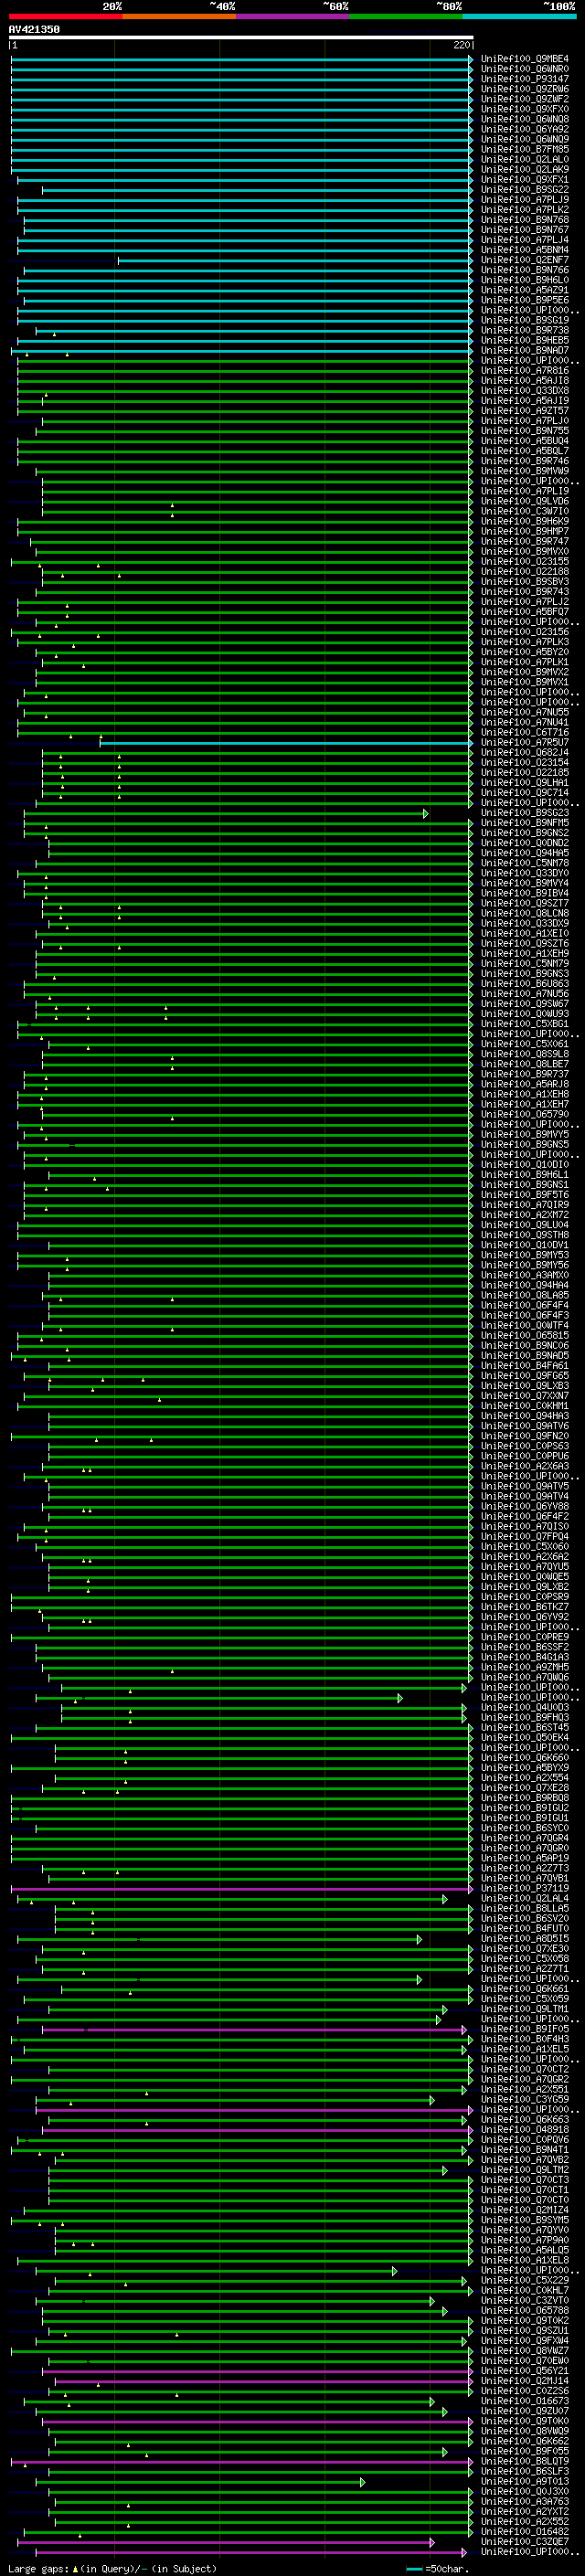Select hit label UniRef100_O48918
This screenshot has width=585, height=2576.
point(525,2130)
